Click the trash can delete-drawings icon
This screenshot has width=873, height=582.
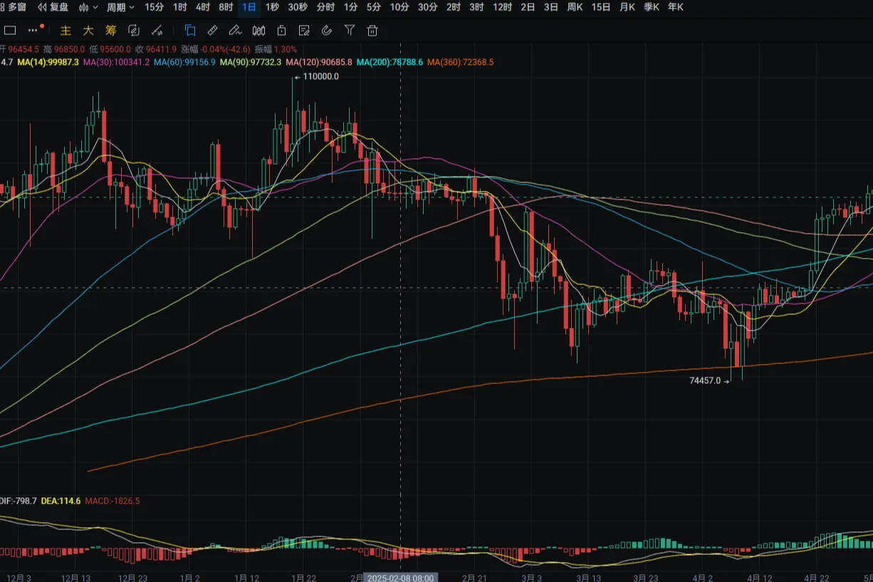click(372, 30)
